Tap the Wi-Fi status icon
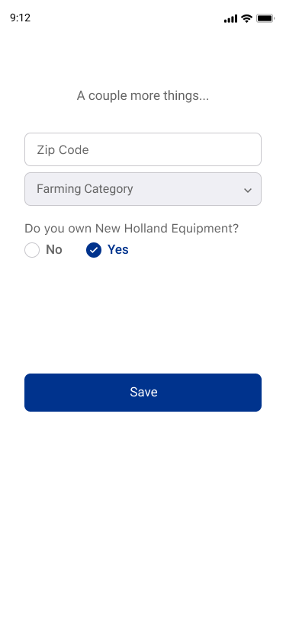Screen dimensions: 286x619 (x=247, y=18)
